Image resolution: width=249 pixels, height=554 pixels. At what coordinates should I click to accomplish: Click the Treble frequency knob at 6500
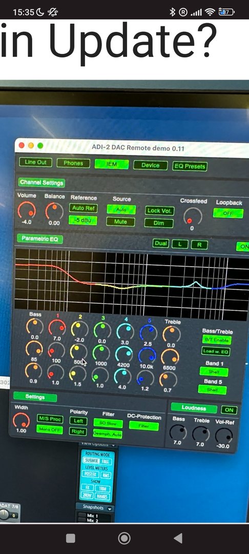pyautogui.click(x=170, y=357)
